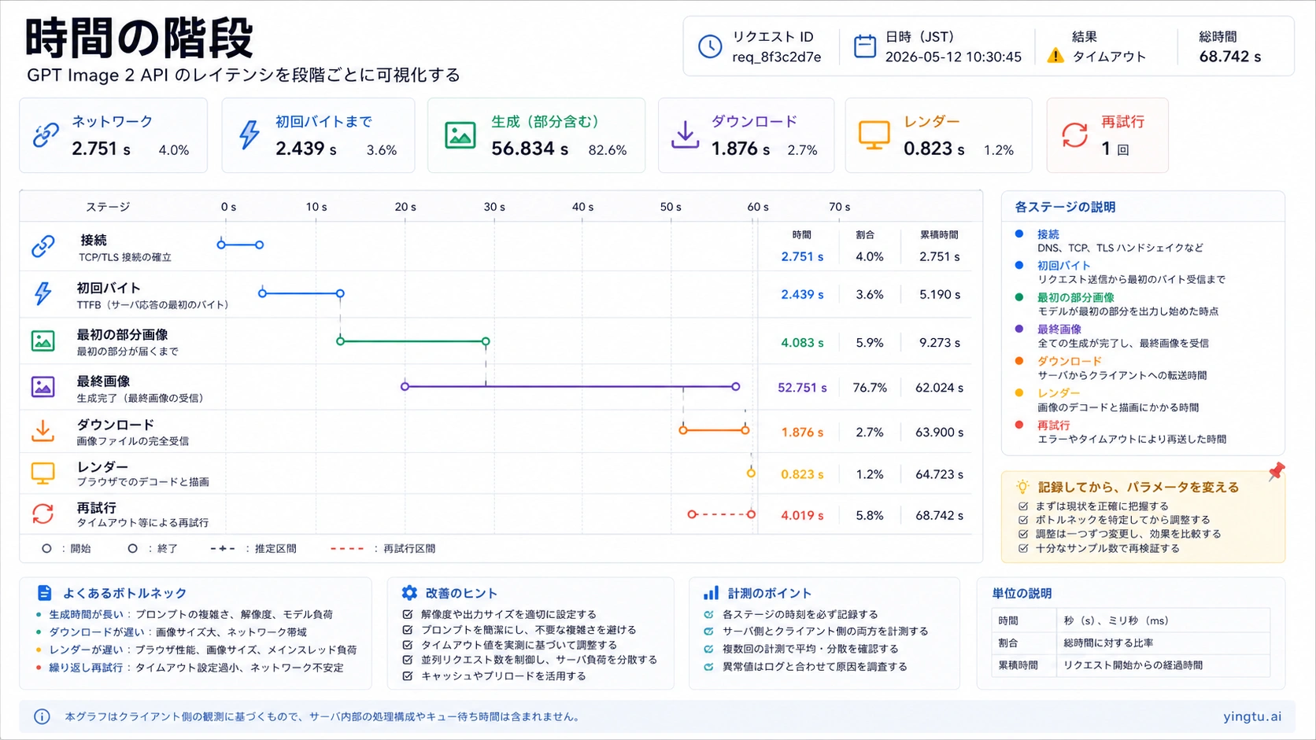Click the yellow monitor icon in レンダー row

coord(43,473)
